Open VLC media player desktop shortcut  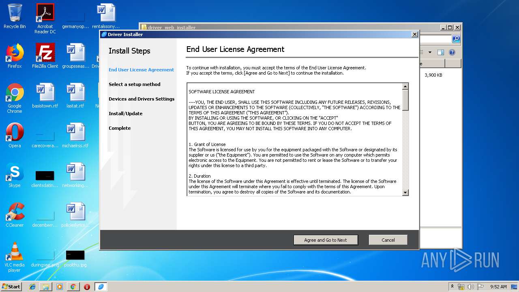pyautogui.click(x=15, y=257)
